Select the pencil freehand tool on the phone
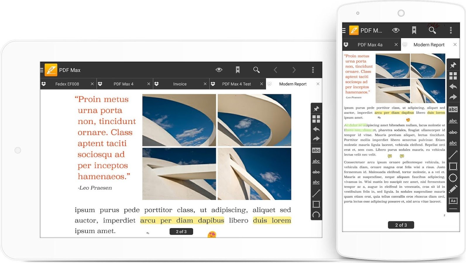The image size is (466, 263). pyautogui.click(x=453, y=189)
